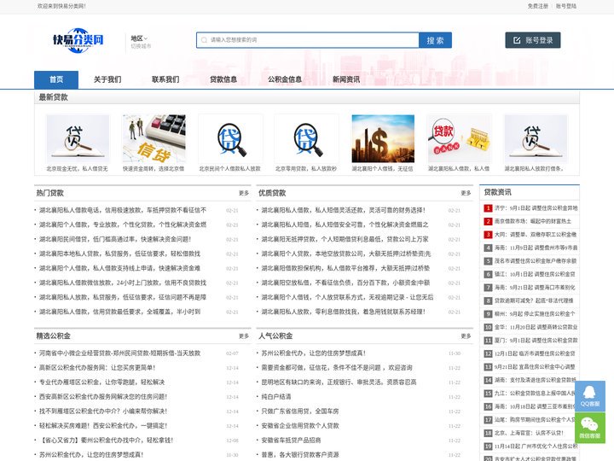
Task: Open the 北京零用贷款 thumbnail
Action: [307, 139]
